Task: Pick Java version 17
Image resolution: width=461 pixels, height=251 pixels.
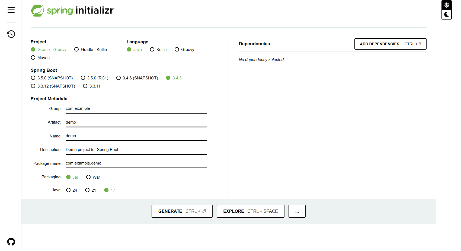Action: pos(110,190)
